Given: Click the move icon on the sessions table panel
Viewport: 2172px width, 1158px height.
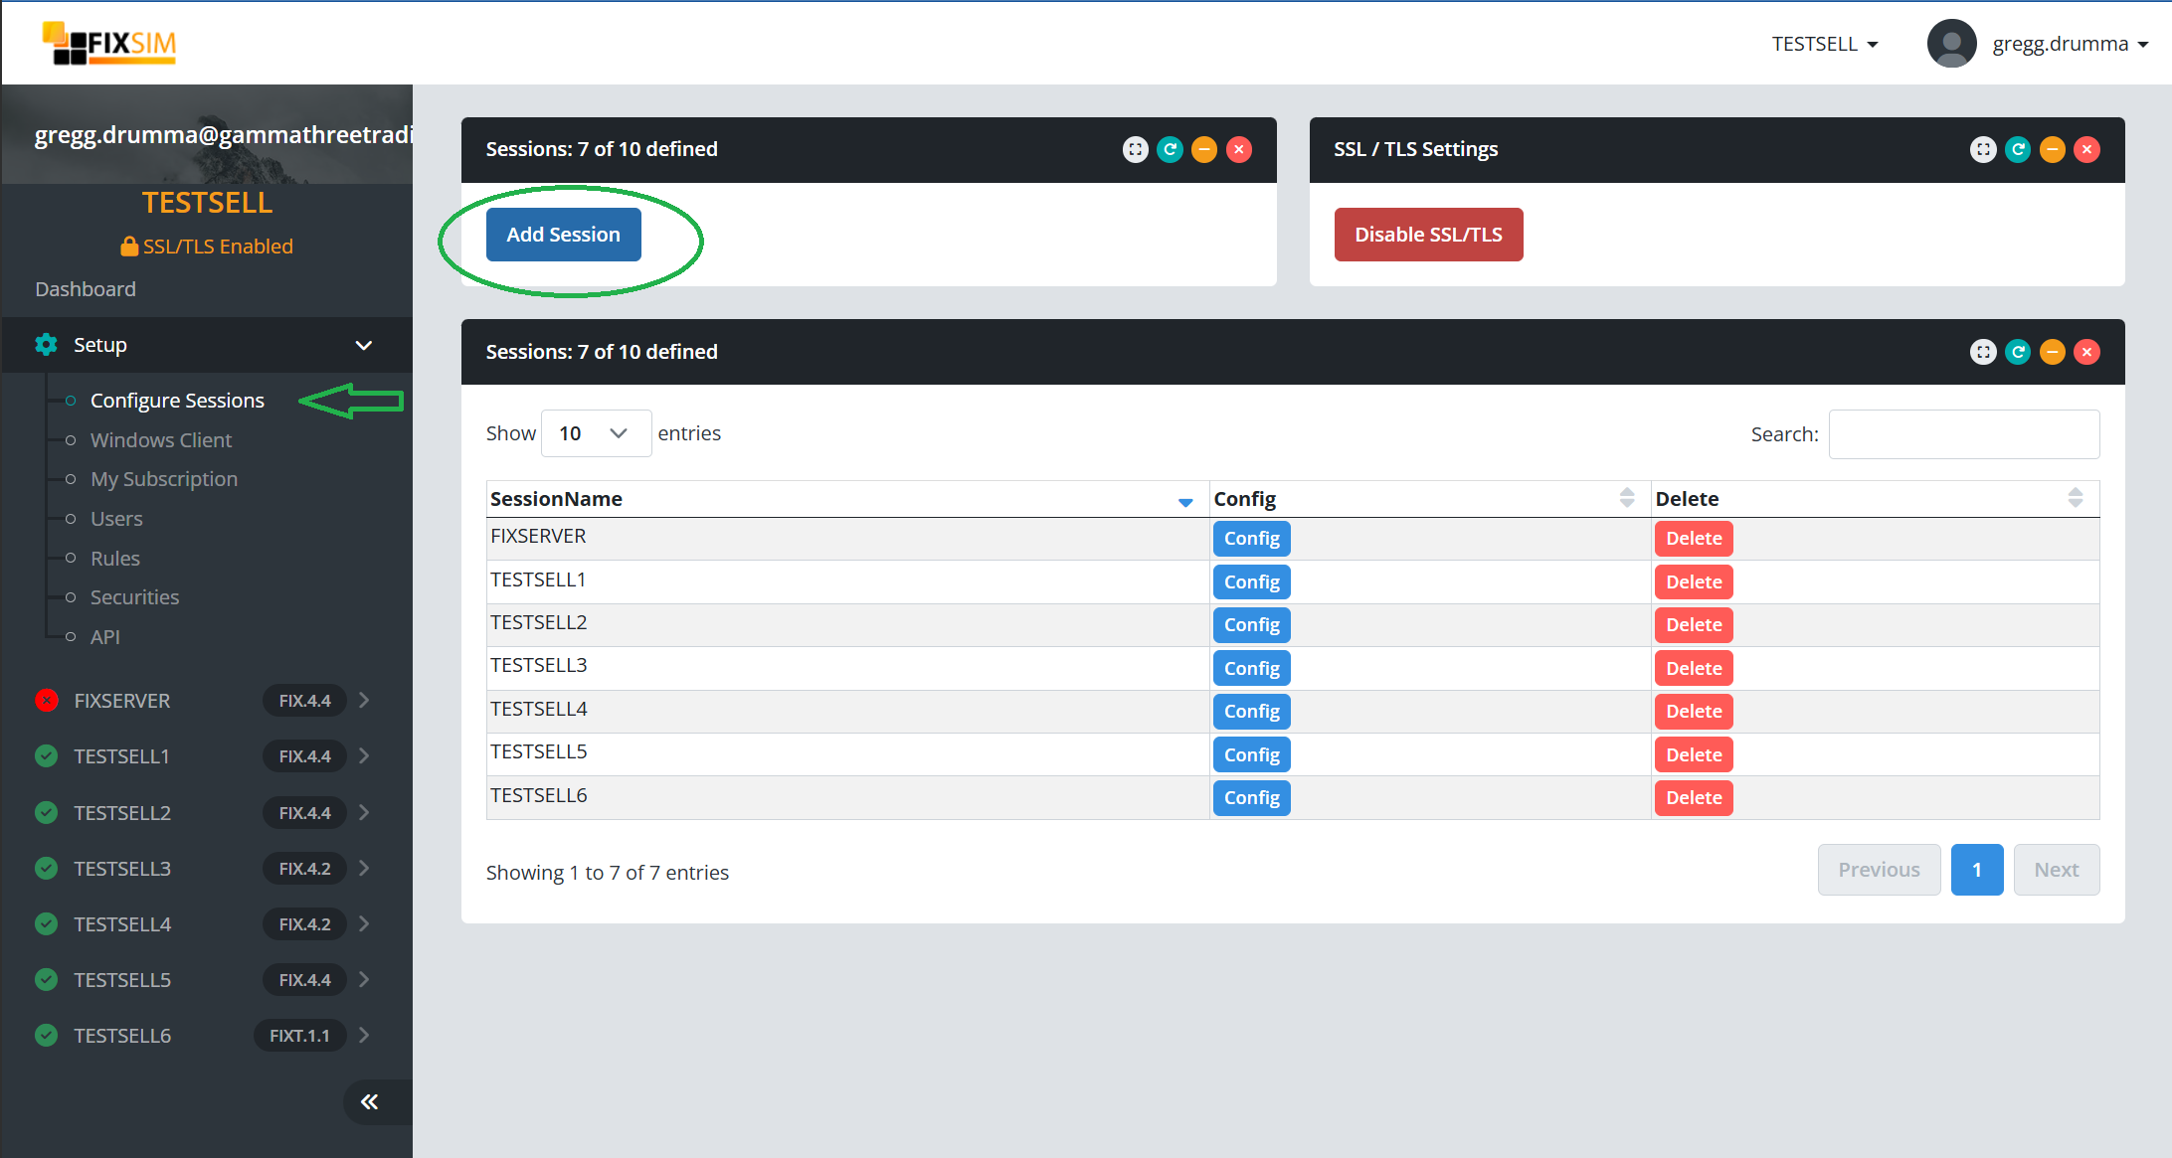Looking at the screenshot, I should click(x=1984, y=352).
